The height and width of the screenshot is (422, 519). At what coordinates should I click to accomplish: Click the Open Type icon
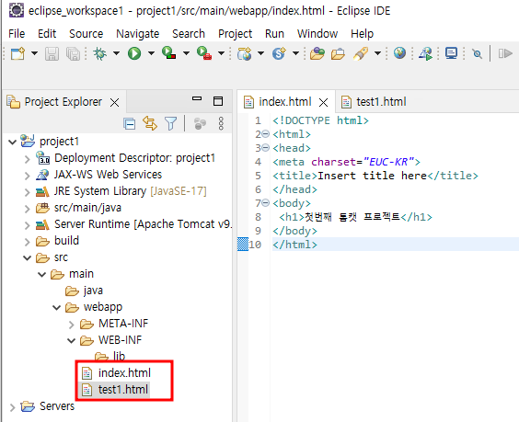(x=317, y=53)
